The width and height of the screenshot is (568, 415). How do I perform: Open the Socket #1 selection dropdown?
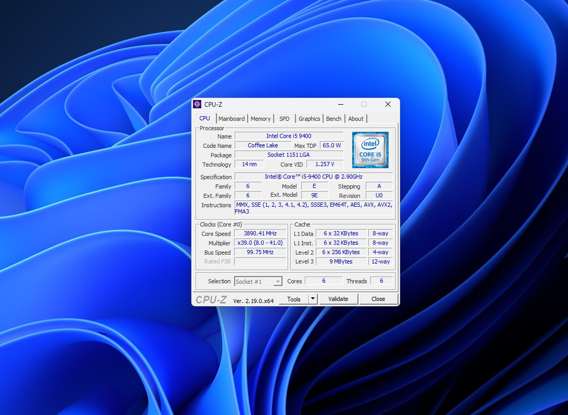259,282
